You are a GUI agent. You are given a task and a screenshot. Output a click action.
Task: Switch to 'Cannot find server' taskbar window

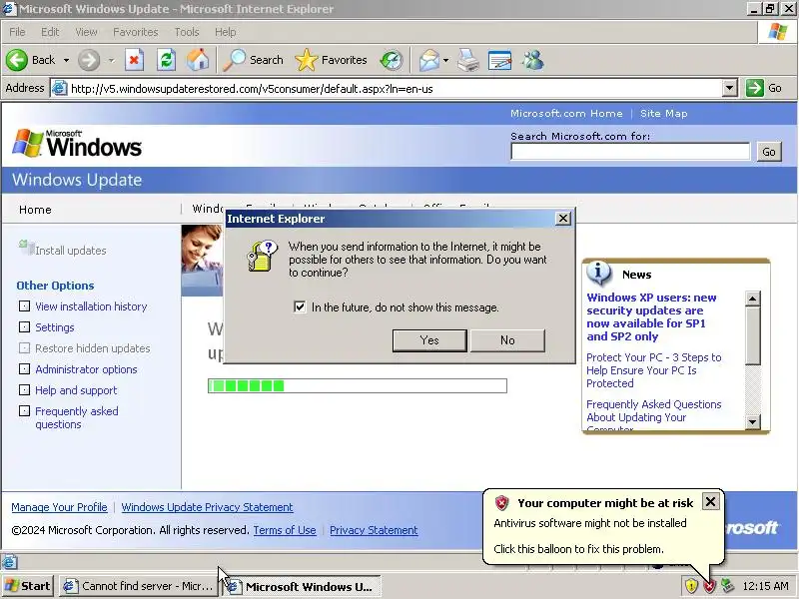point(138,586)
